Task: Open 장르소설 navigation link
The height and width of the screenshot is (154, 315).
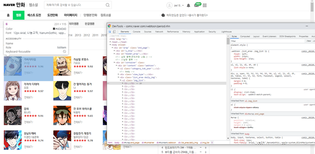Action: pos(106,15)
